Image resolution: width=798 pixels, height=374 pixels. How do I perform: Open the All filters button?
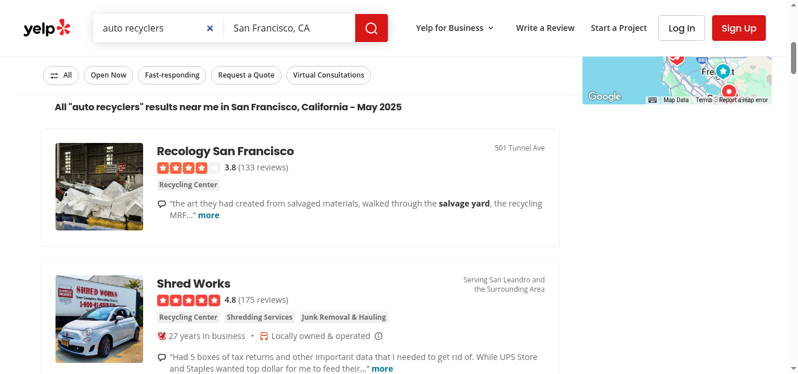(61, 75)
